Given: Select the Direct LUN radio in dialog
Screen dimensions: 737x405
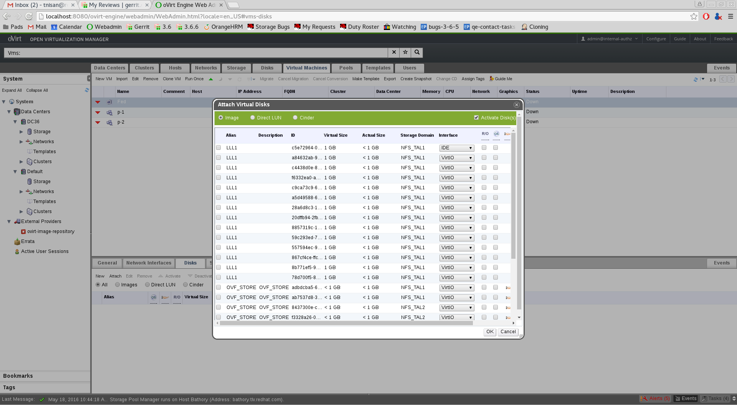Looking at the screenshot, I should (253, 118).
